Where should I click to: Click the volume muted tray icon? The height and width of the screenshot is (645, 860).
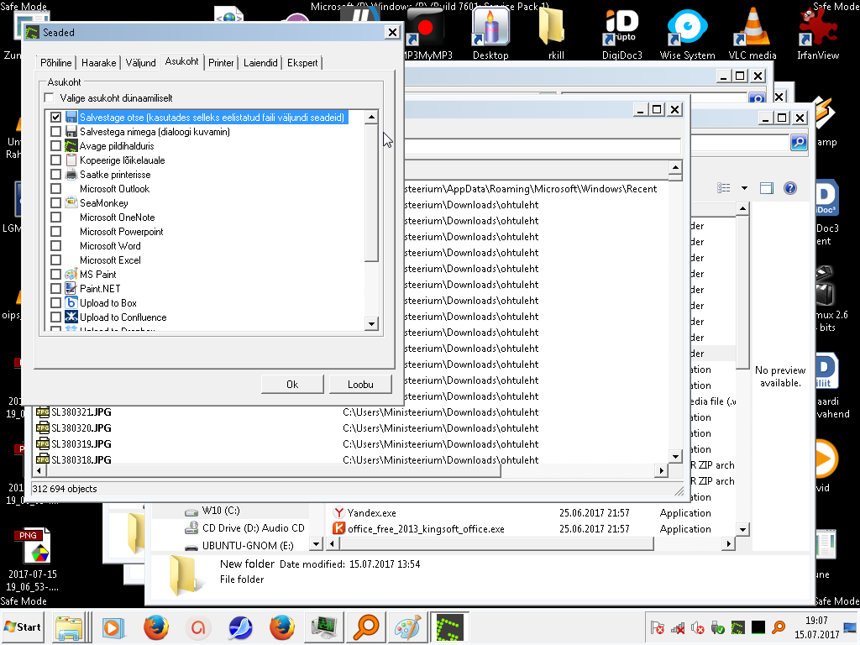click(x=698, y=627)
